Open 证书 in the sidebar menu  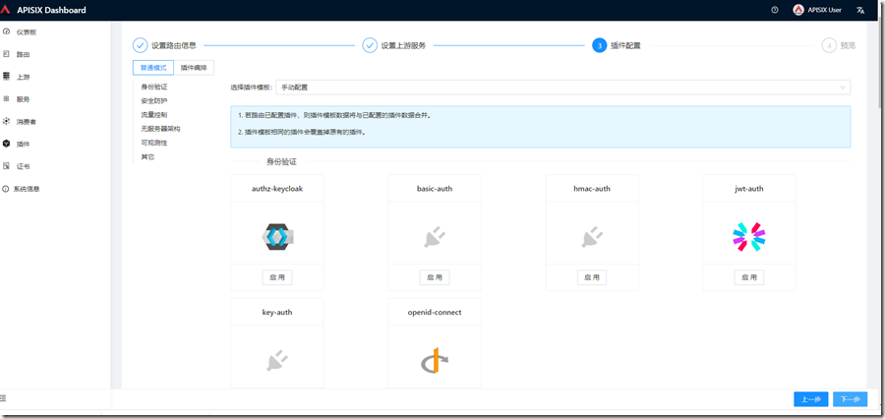point(24,166)
